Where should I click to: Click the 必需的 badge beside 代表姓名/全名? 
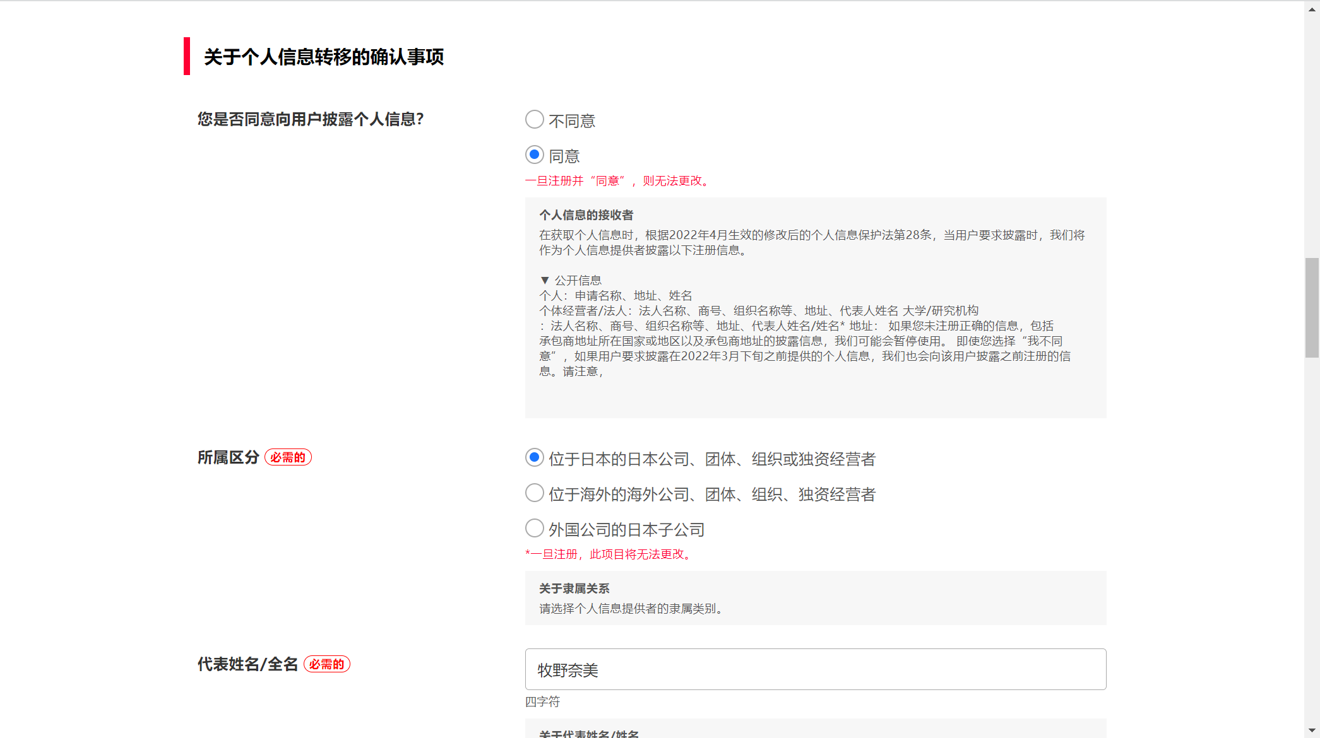(326, 664)
